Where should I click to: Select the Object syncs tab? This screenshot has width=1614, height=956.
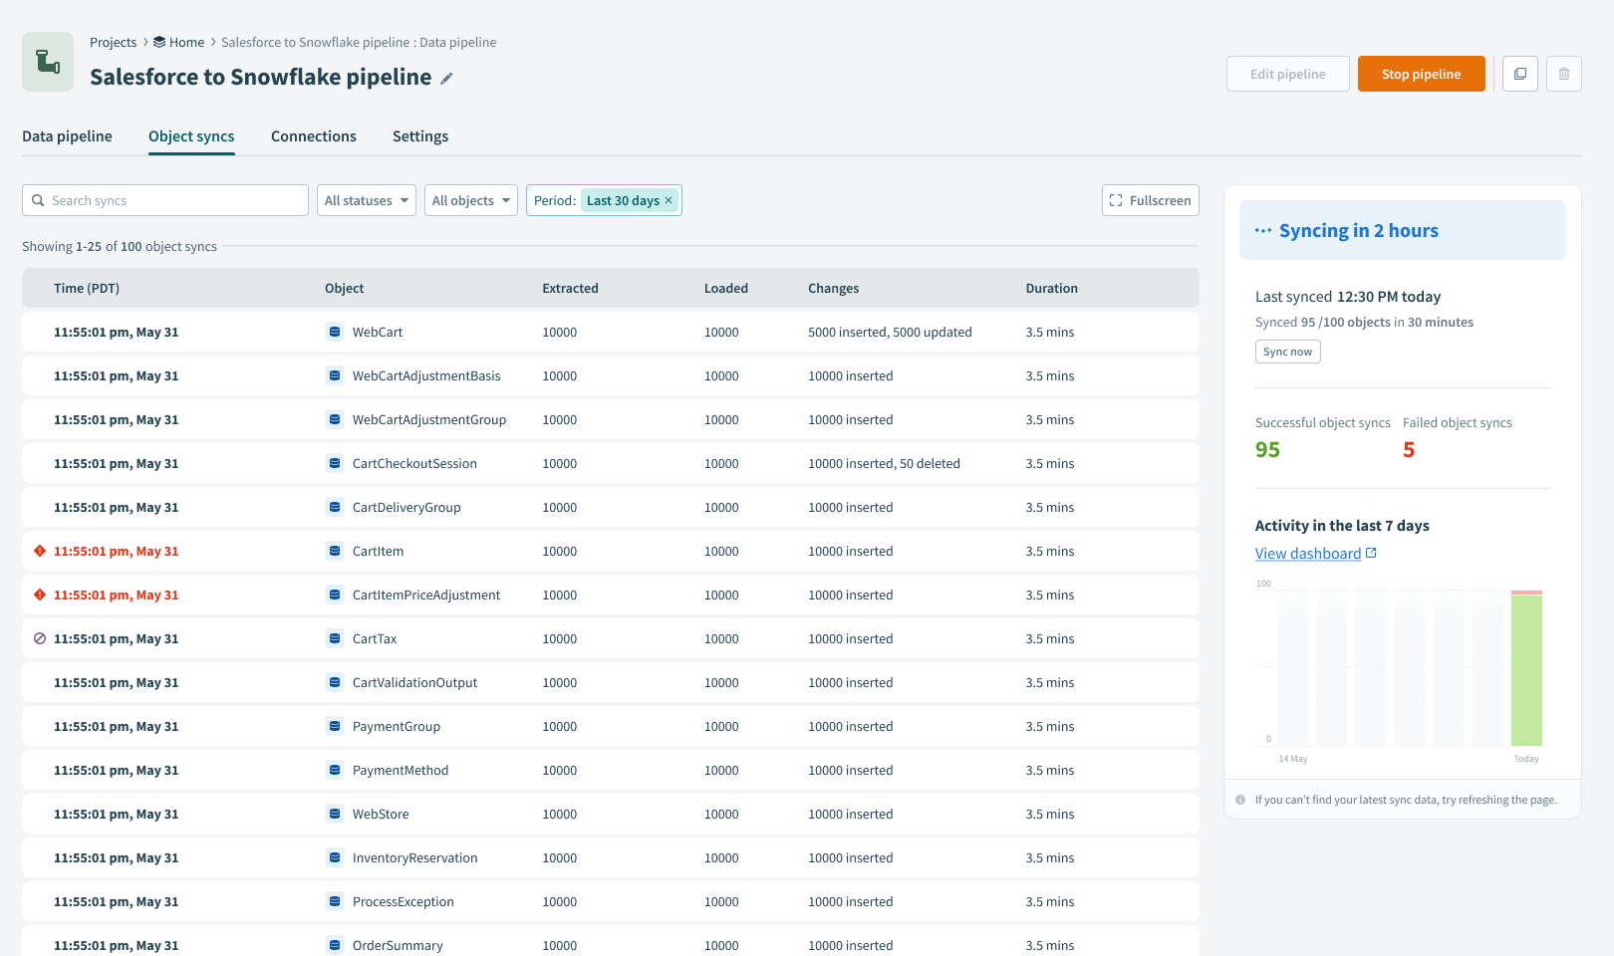tap(191, 136)
